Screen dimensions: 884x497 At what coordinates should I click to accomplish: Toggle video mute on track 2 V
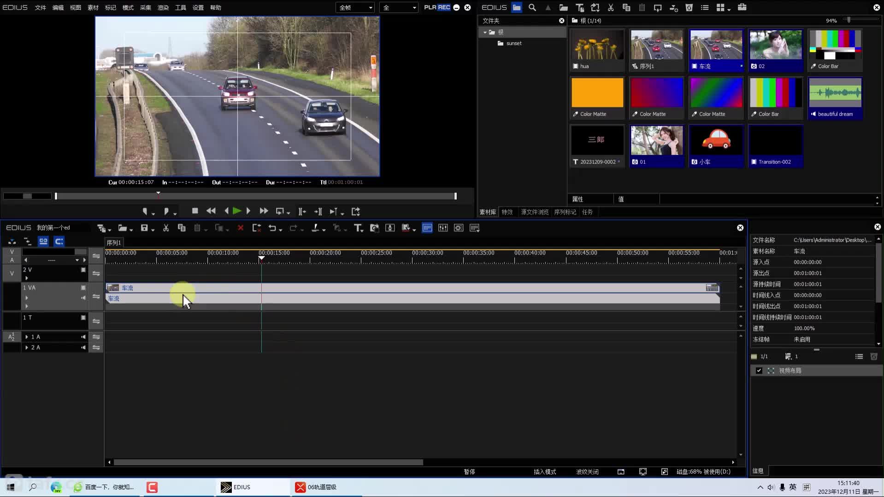(x=83, y=270)
